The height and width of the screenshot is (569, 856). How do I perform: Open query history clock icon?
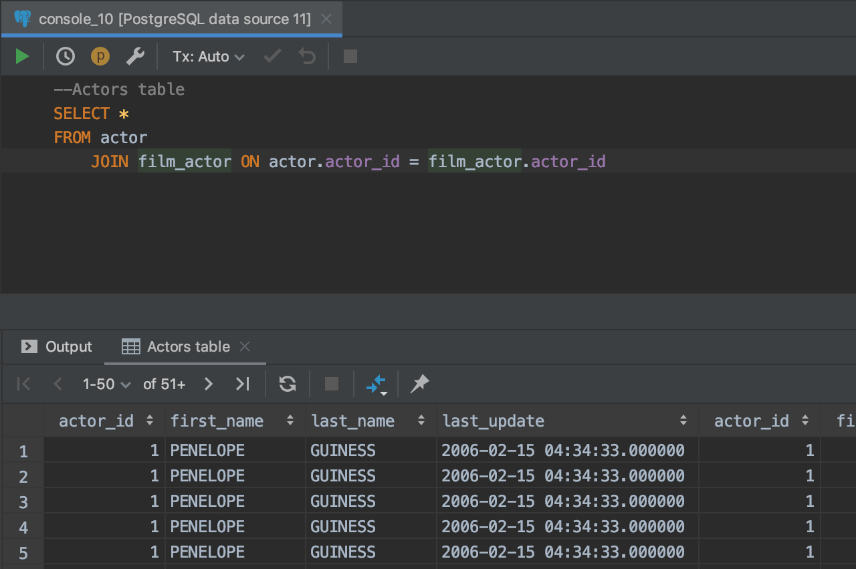tap(65, 57)
